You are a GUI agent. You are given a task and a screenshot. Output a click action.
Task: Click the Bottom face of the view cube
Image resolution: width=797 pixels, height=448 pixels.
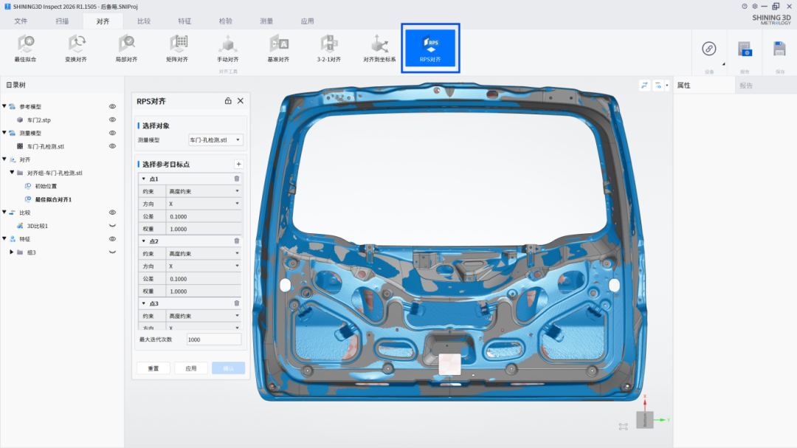(644, 420)
